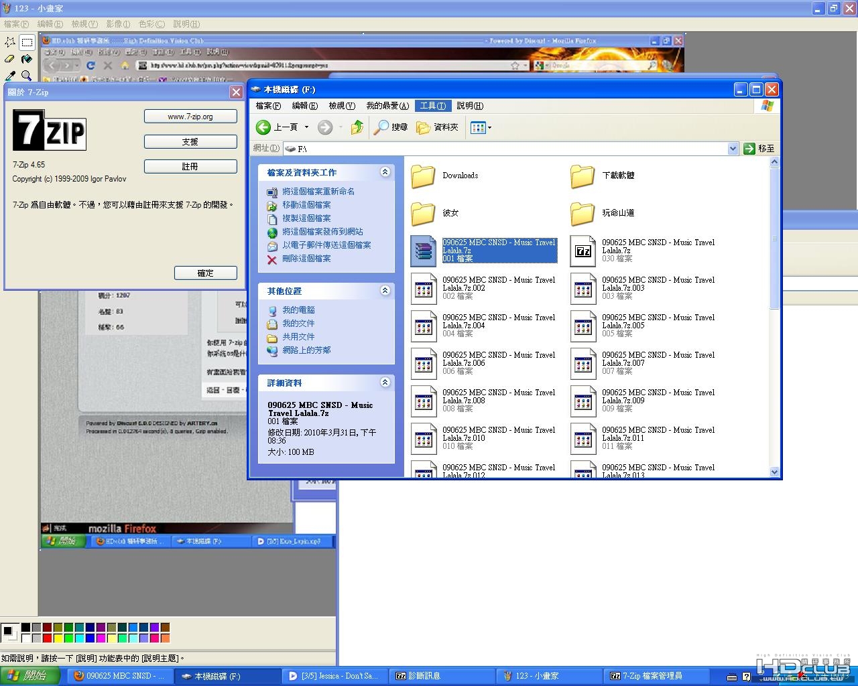Select the Lalala.7z.004 file icon
The height and width of the screenshot is (686, 858).
[x=424, y=326]
